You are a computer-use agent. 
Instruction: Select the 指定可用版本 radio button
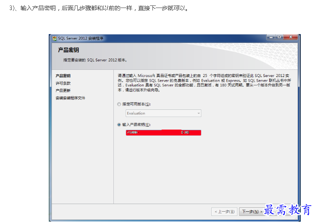click(x=119, y=104)
